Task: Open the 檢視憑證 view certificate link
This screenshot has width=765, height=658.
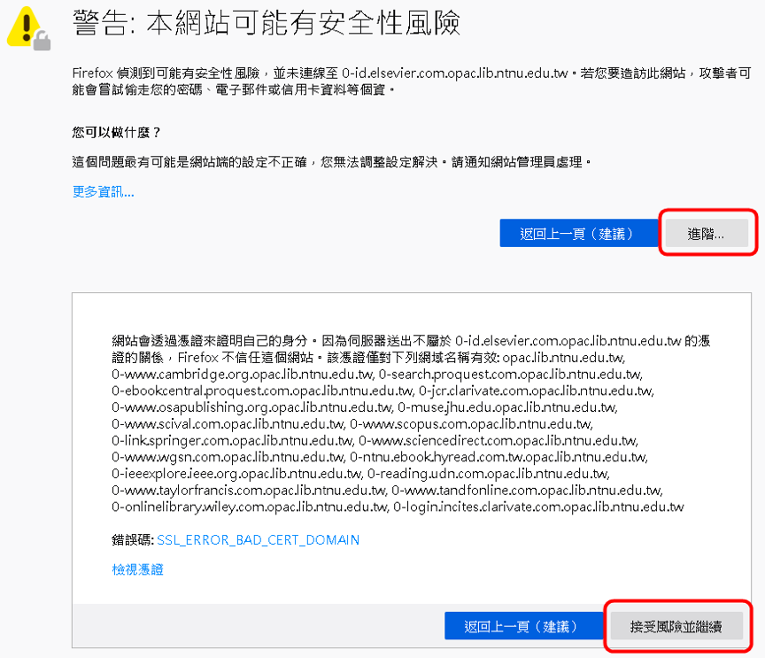Action: click(137, 569)
